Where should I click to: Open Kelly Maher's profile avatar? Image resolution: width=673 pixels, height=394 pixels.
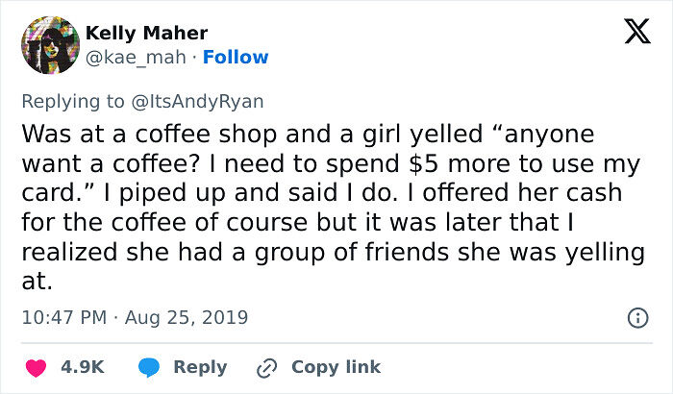[48, 45]
